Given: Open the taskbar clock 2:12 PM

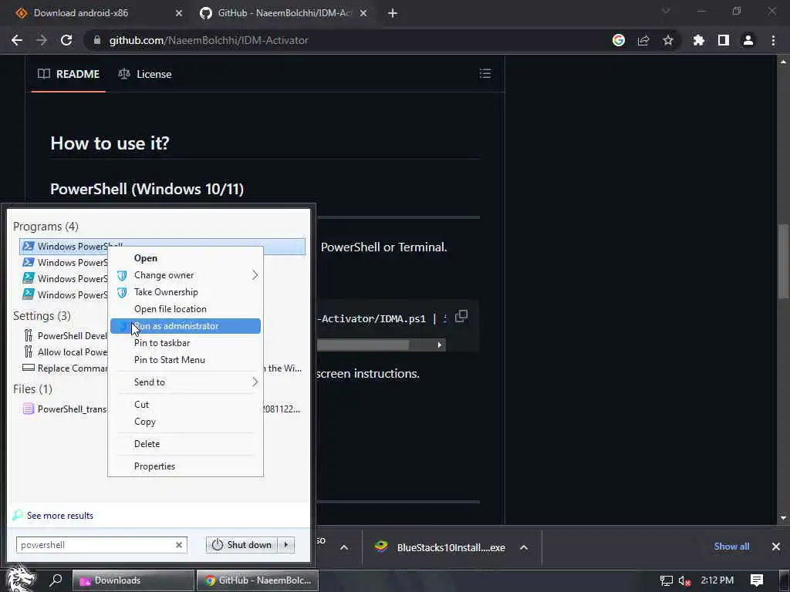Looking at the screenshot, I should click(717, 580).
